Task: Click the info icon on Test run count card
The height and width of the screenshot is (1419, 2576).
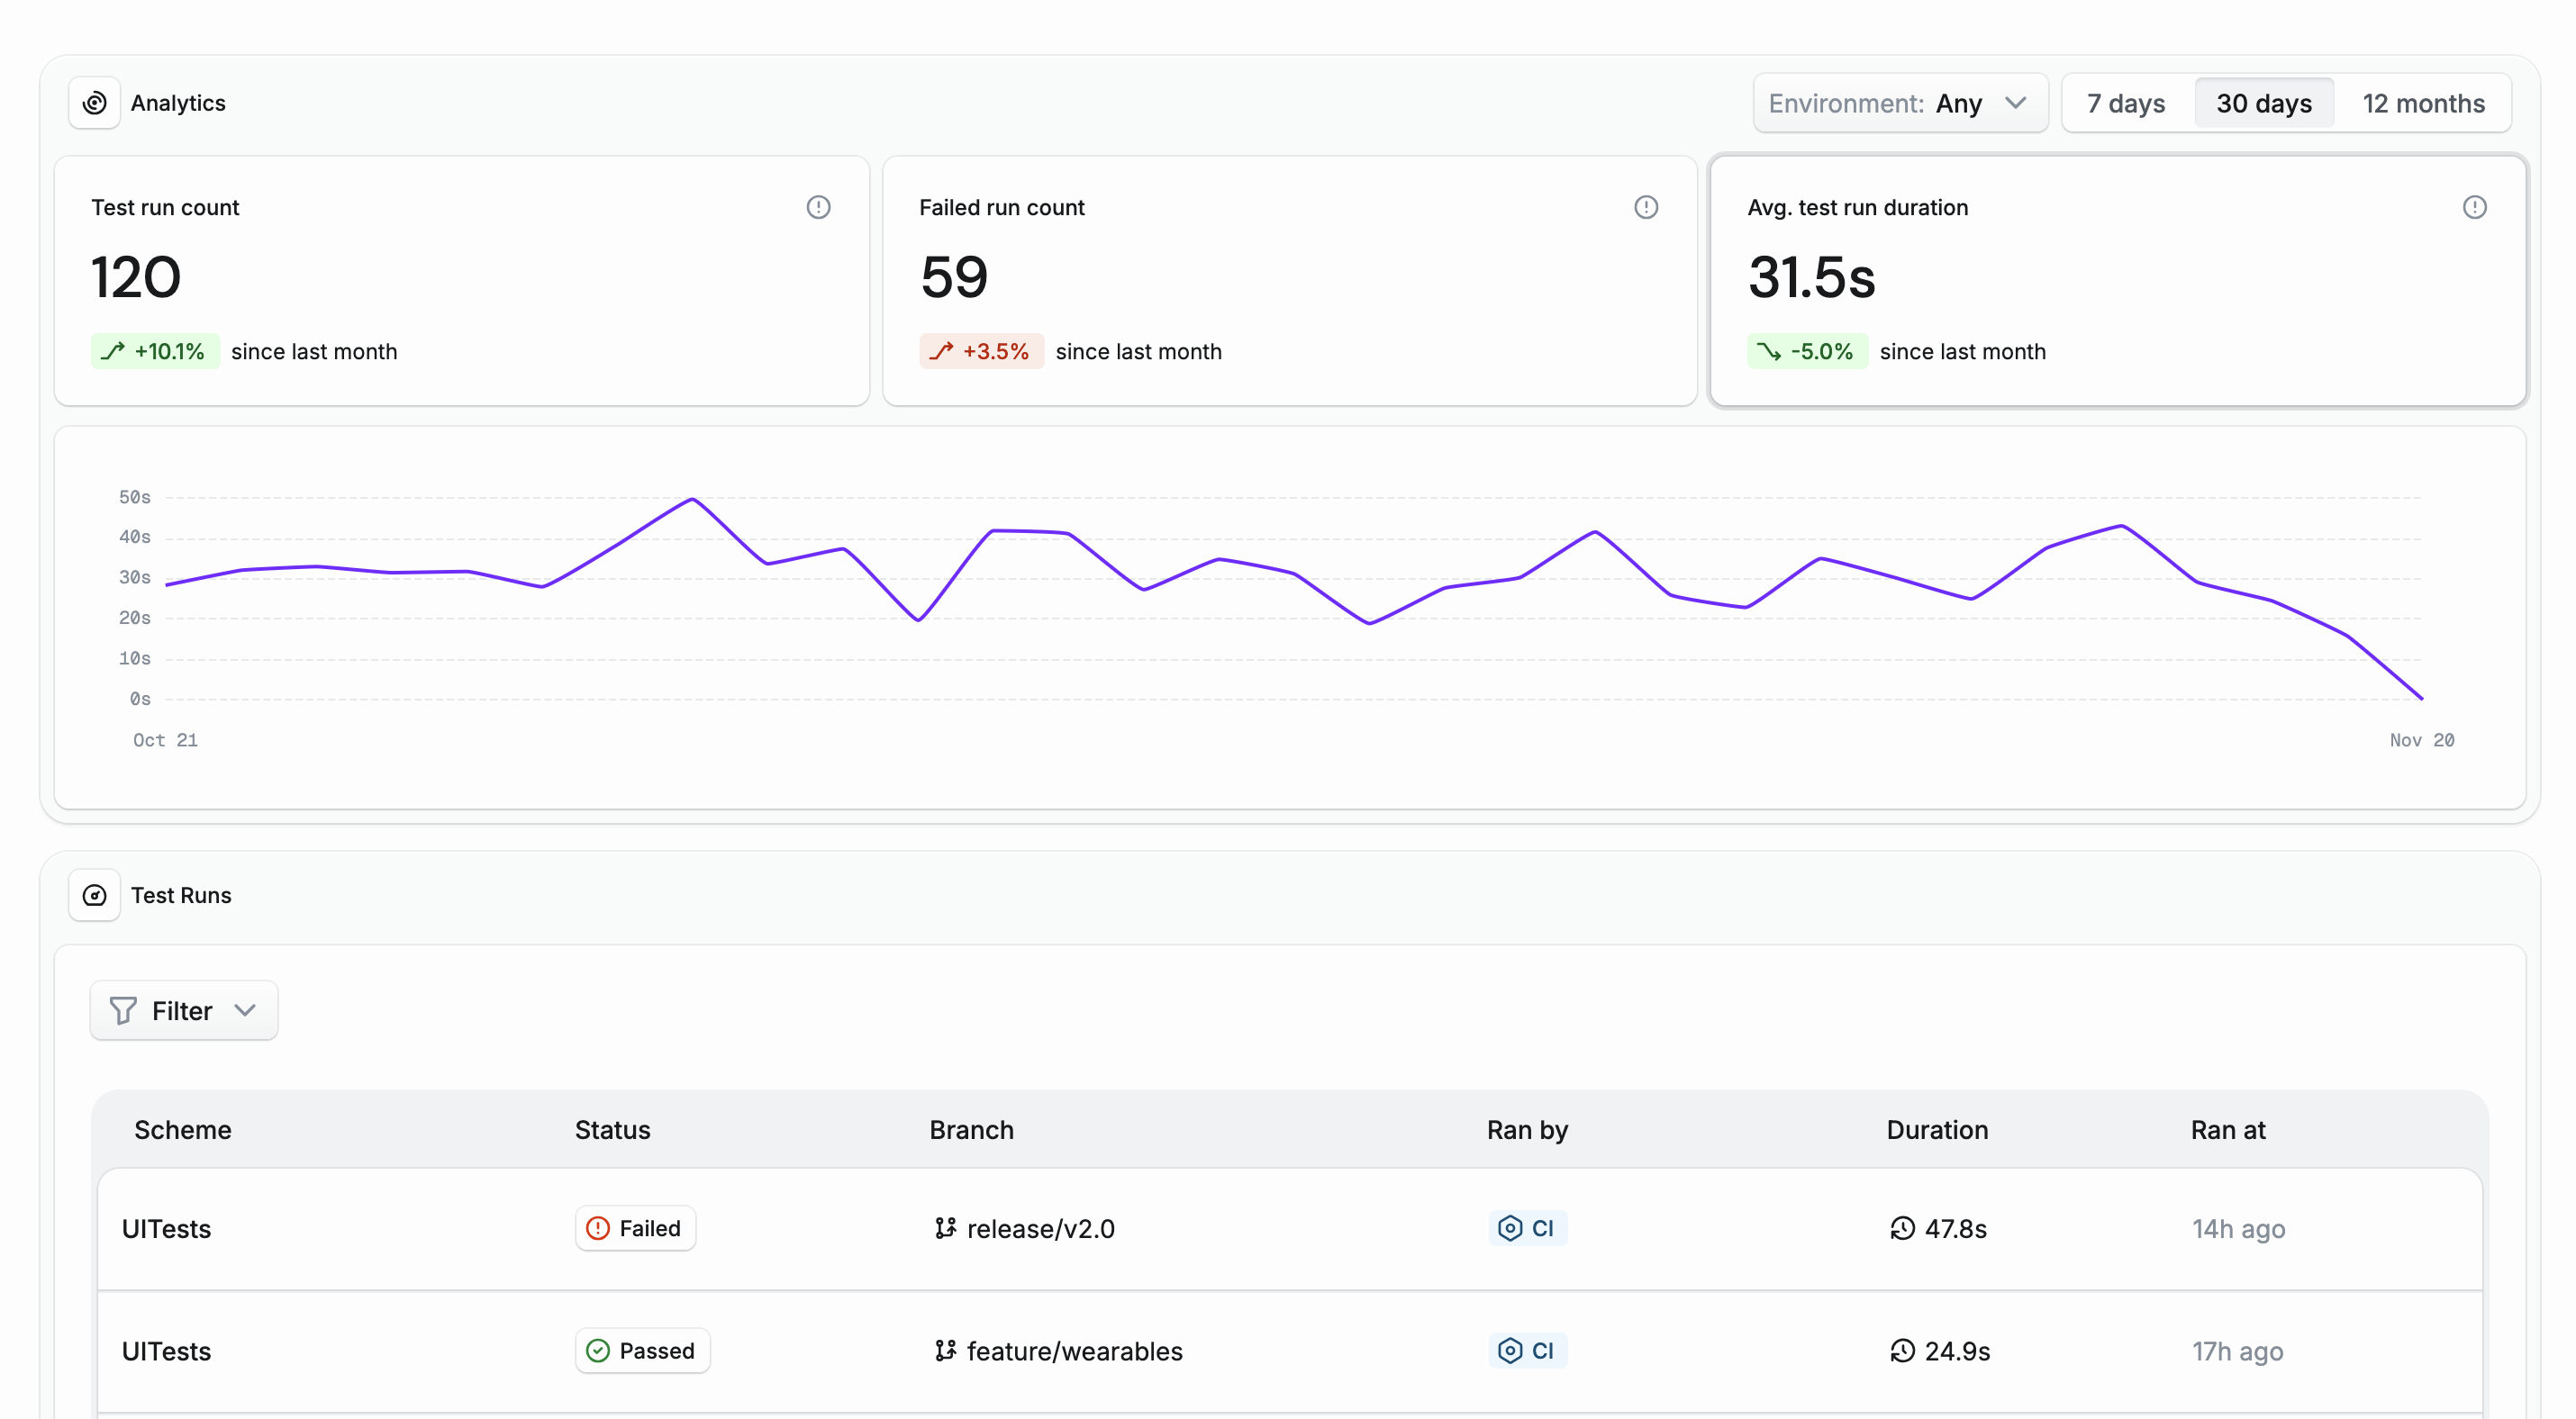Action: point(818,207)
